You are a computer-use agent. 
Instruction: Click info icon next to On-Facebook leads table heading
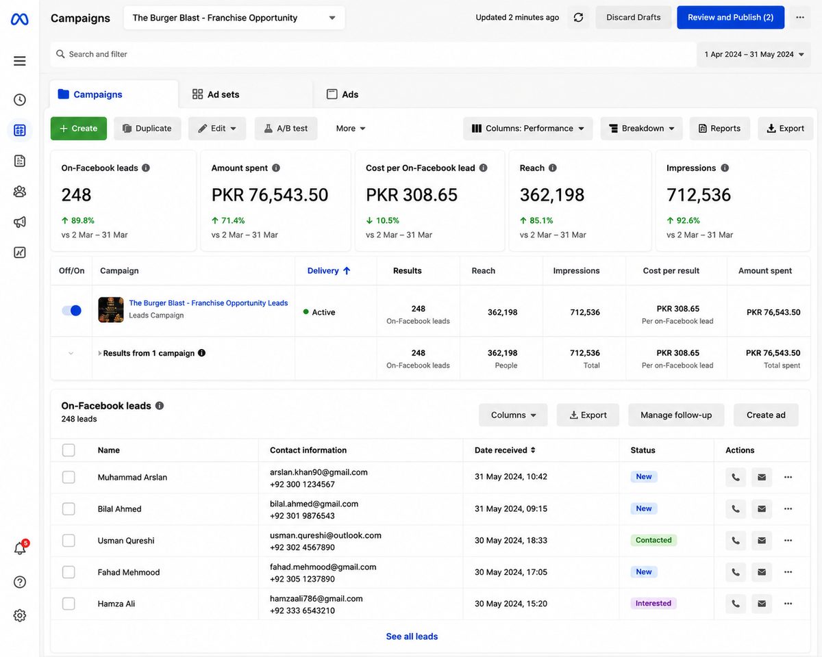click(x=160, y=406)
